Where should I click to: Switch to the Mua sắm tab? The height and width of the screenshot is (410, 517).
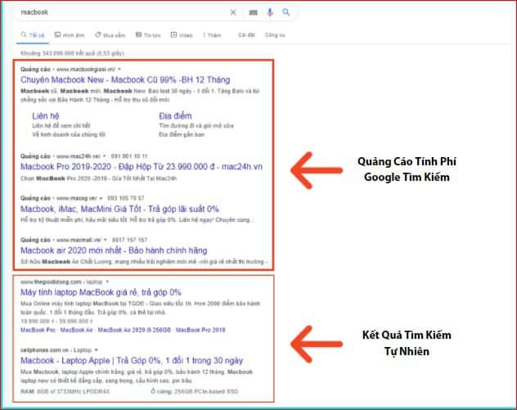pos(110,35)
